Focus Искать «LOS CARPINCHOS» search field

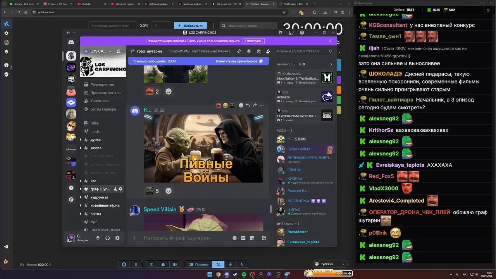(304, 51)
